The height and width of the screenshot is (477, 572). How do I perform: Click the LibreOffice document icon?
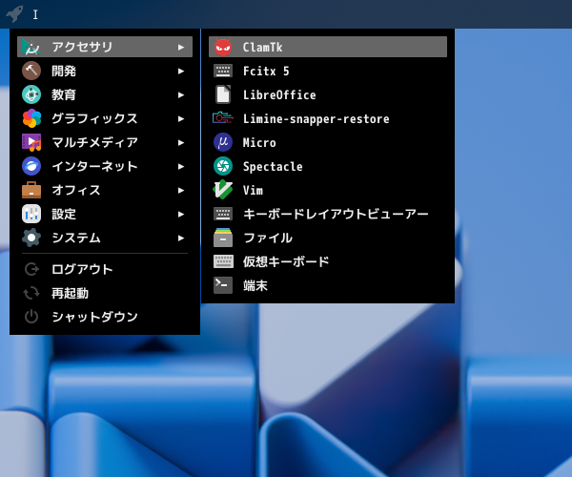[x=223, y=94]
